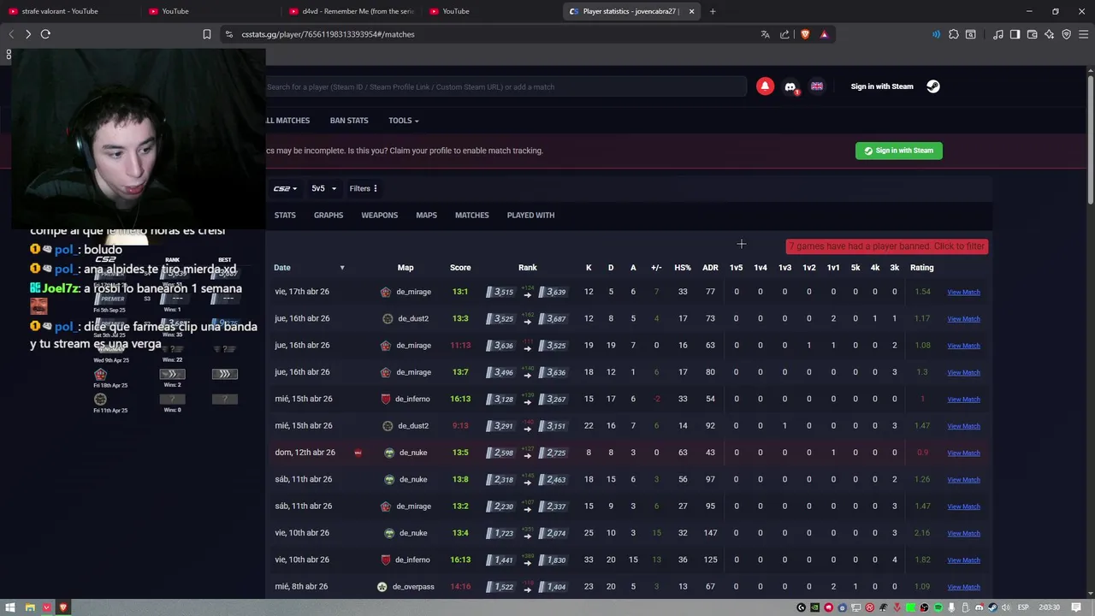This screenshot has width=1095, height=616.
Task: Open Steam icon in system tray
Action: click(992, 607)
